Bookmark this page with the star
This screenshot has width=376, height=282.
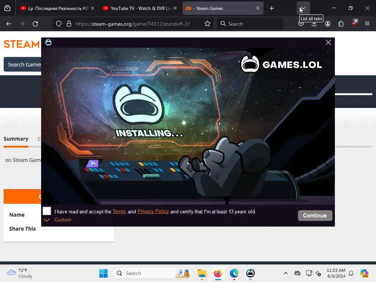(x=207, y=24)
